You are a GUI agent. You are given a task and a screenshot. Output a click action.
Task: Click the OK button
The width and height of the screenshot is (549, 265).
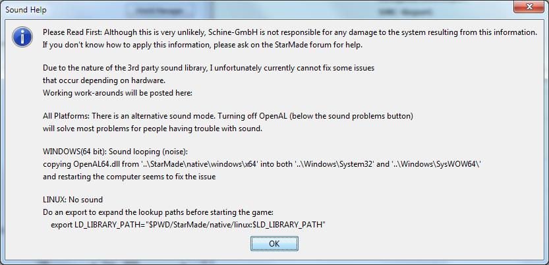tap(274, 244)
